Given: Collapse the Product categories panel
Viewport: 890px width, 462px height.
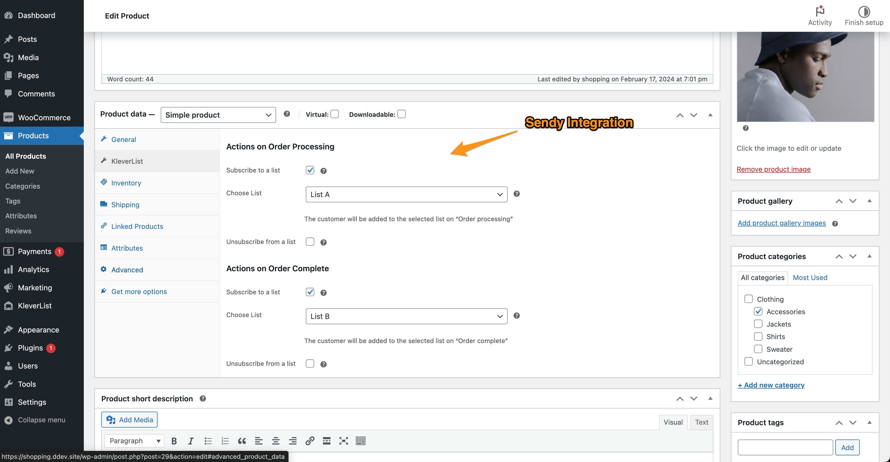Looking at the screenshot, I should (x=869, y=256).
